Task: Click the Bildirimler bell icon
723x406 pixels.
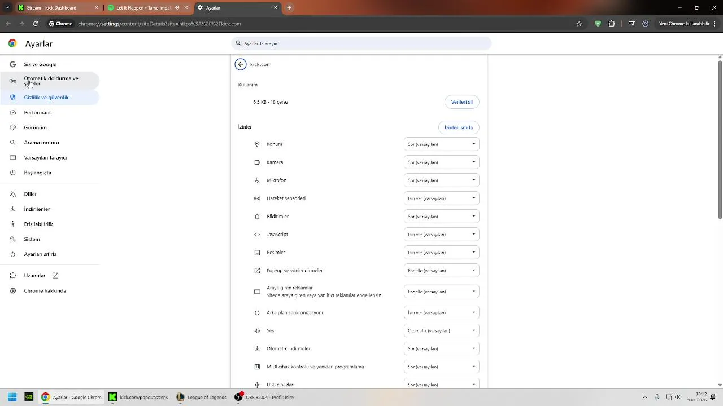Action: pos(257,217)
